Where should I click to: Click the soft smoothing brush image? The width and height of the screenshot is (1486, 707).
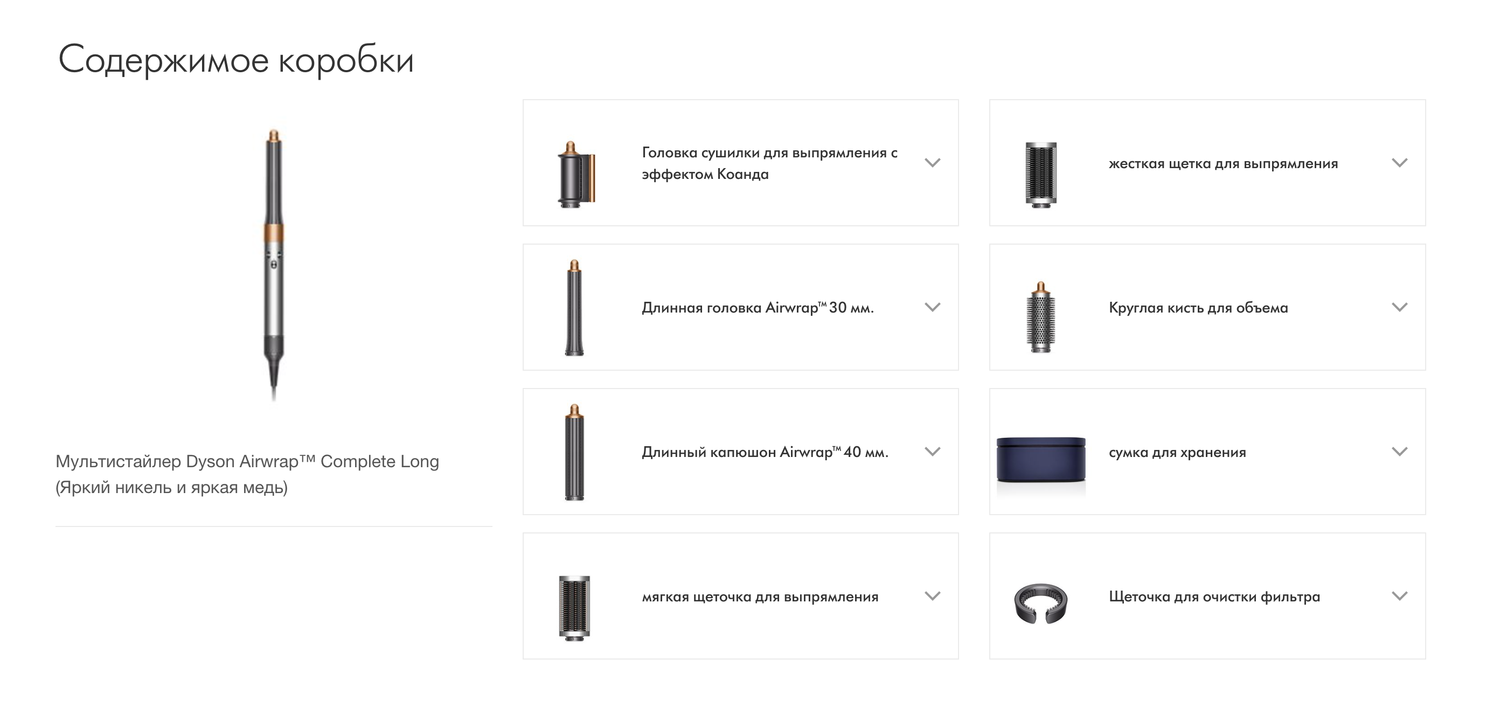point(574,608)
